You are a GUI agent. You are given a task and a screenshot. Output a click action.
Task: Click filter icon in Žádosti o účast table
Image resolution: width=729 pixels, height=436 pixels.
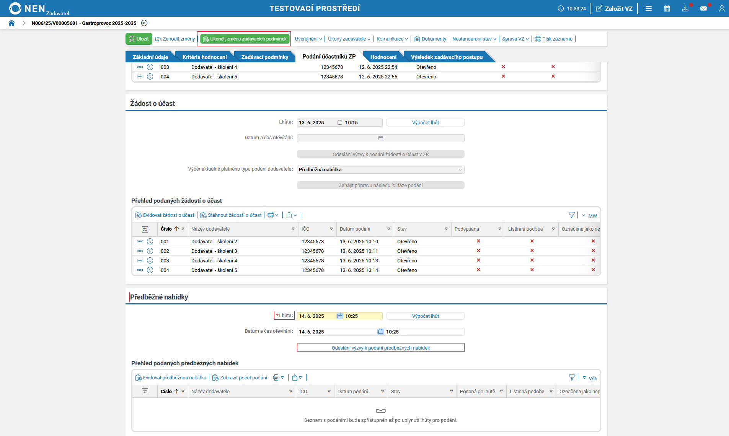pyautogui.click(x=571, y=215)
